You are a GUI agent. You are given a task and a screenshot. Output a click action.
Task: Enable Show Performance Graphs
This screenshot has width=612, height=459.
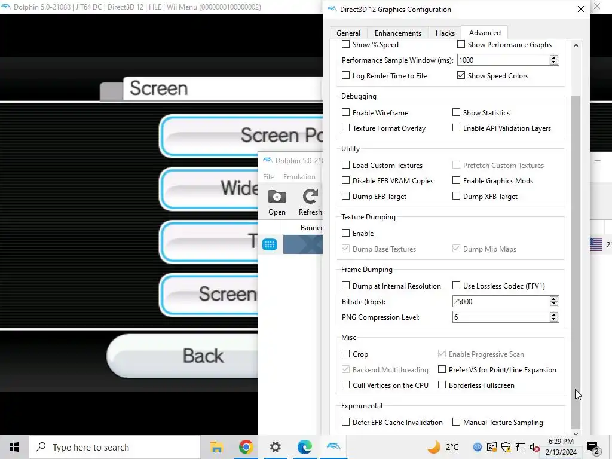point(461,44)
